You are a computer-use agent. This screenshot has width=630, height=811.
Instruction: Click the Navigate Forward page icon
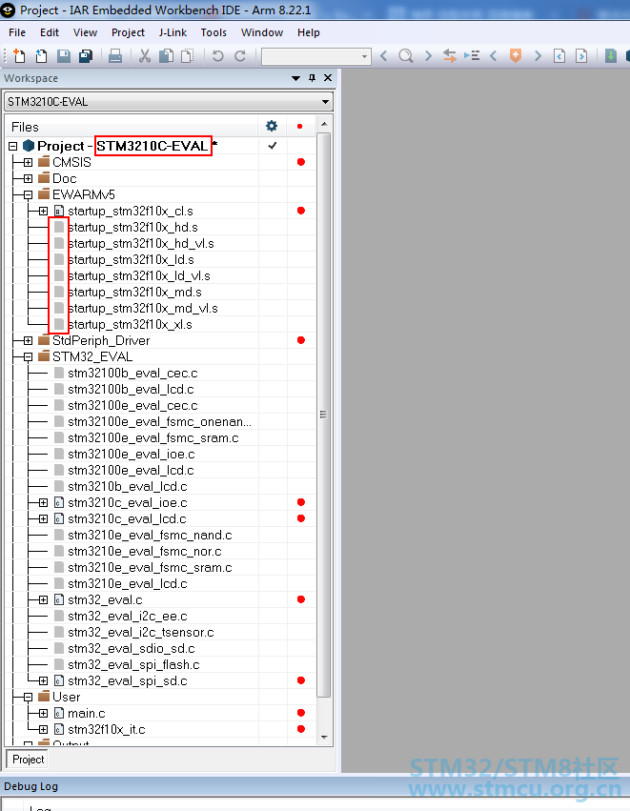point(581,55)
